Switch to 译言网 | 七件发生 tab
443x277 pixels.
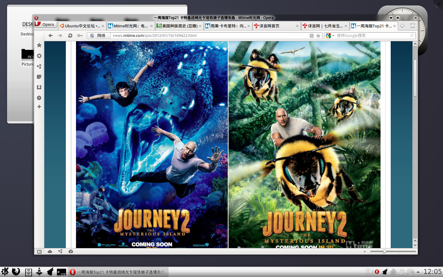pyautogui.click(x=325, y=26)
